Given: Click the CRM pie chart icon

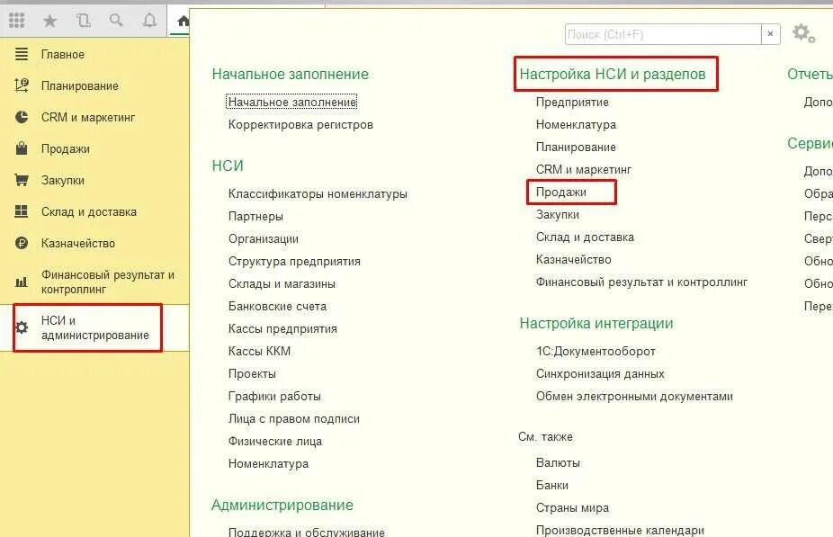Looking at the screenshot, I should pyautogui.click(x=22, y=117).
